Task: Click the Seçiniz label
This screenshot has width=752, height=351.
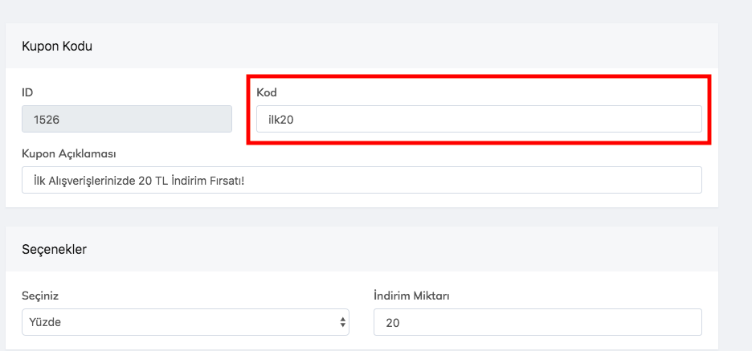Action: tap(40, 296)
